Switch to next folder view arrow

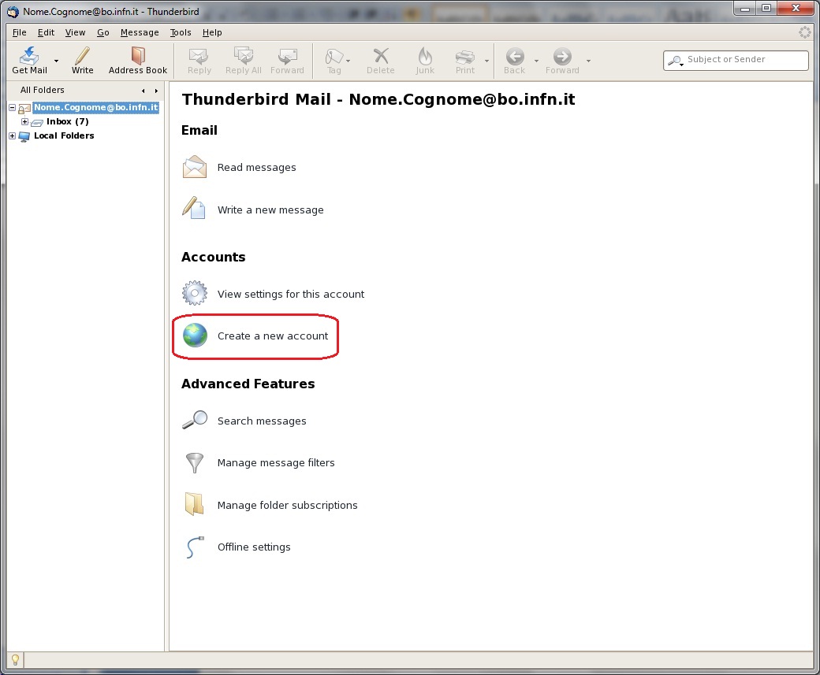156,91
